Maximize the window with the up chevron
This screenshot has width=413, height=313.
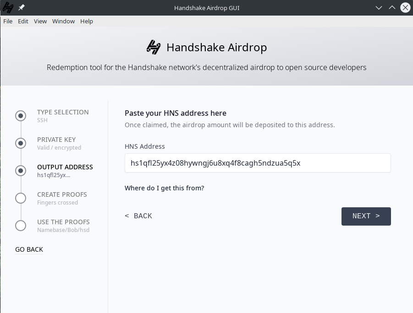point(392,8)
